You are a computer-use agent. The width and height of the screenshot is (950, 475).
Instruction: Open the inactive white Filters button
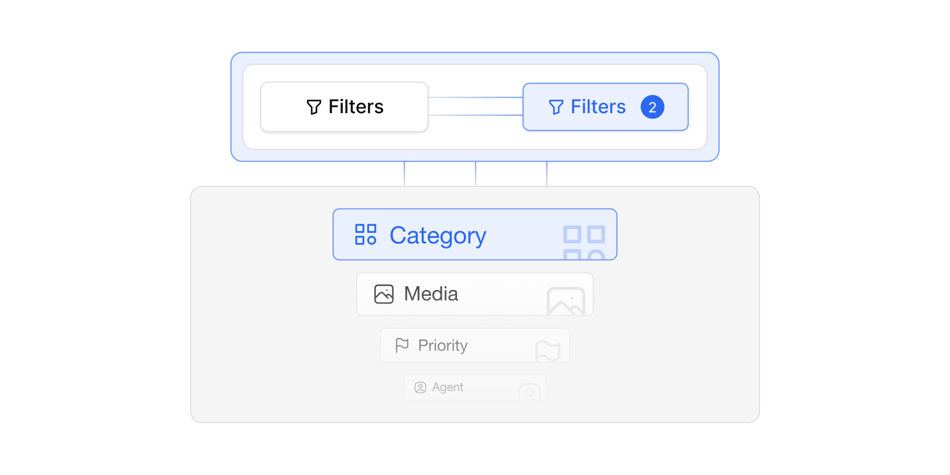[x=344, y=107]
